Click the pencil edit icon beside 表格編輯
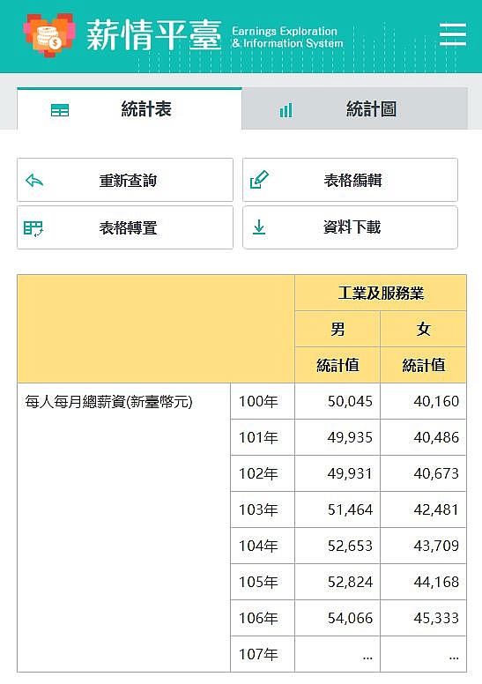 click(x=259, y=180)
